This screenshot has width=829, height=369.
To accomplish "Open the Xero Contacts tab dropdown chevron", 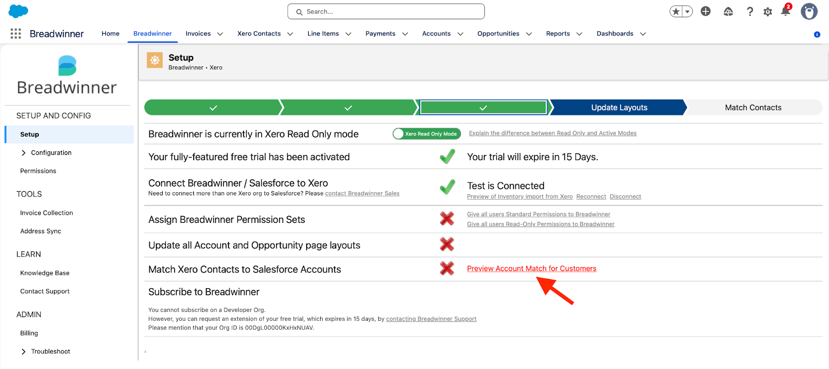I will pos(290,34).
